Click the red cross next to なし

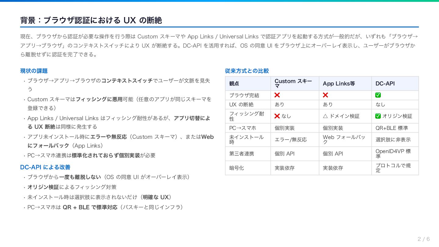coord(277,116)
